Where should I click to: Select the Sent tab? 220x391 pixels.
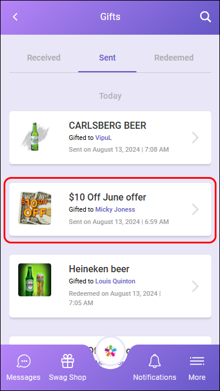pyautogui.click(x=107, y=58)
